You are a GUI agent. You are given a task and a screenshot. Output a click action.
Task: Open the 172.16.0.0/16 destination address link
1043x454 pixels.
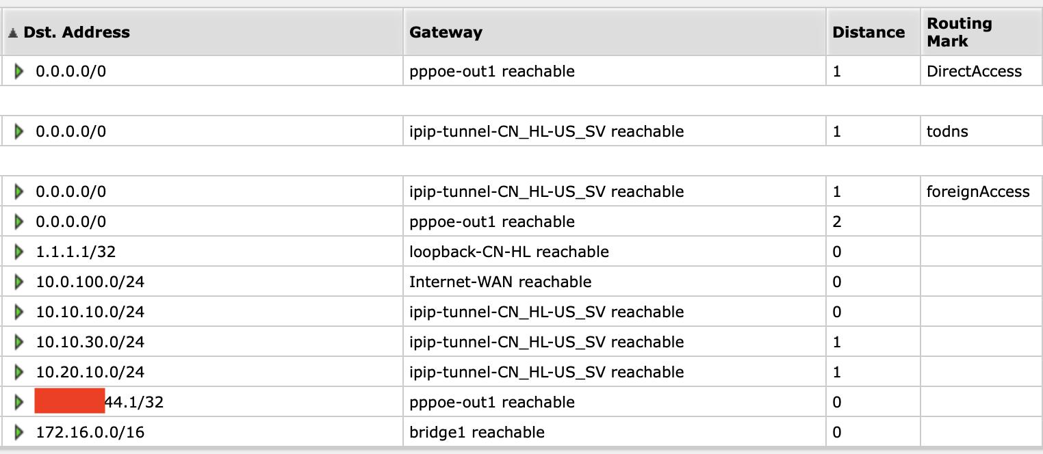click(x=90, y=432)
